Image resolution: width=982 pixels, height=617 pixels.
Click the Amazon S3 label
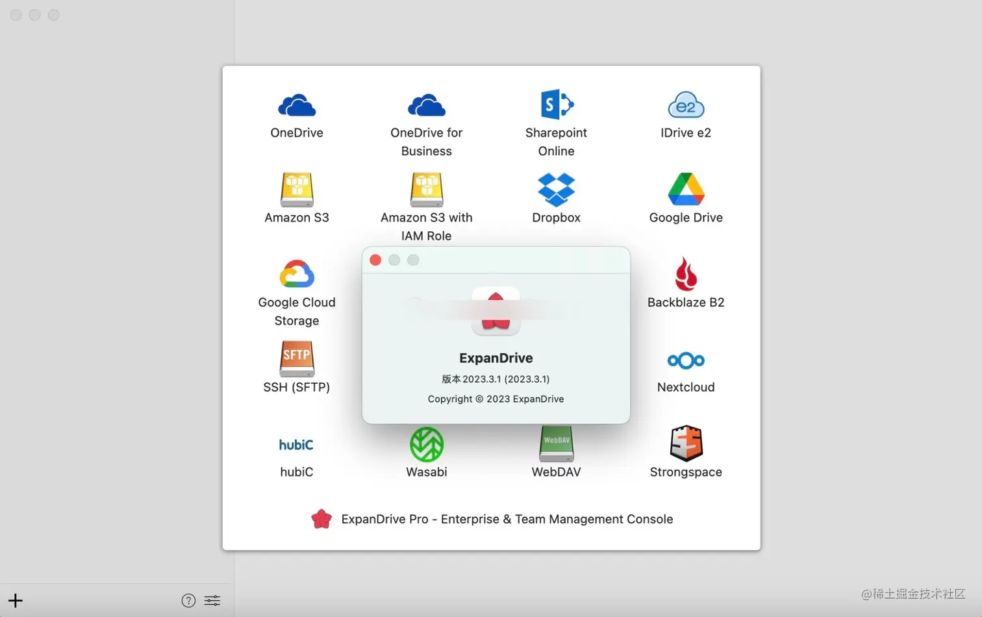297,218
